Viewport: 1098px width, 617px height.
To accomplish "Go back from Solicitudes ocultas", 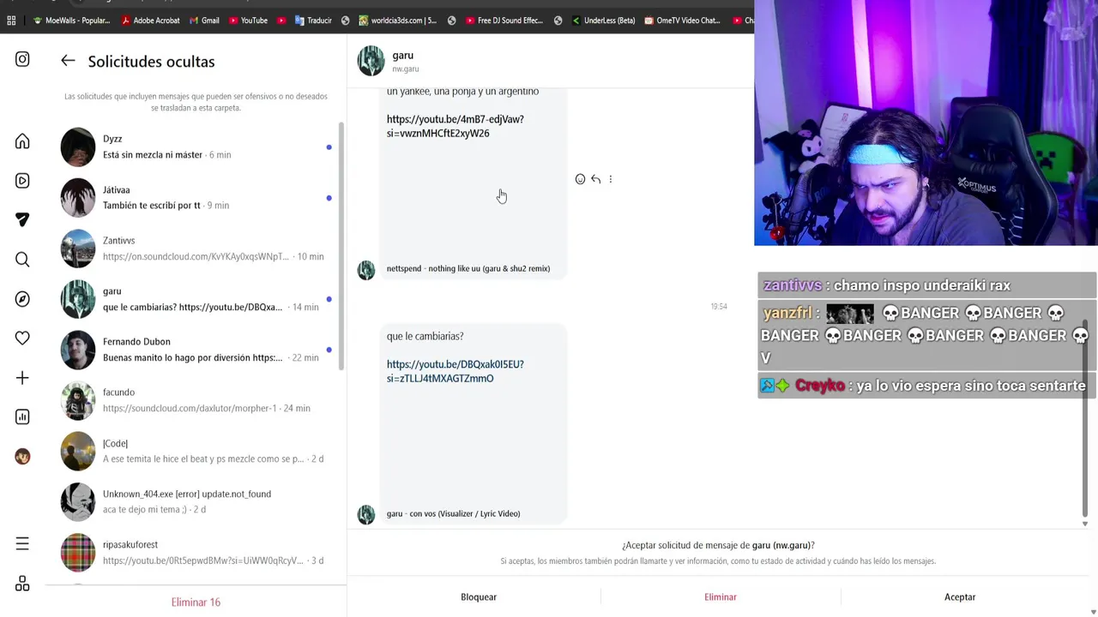I will (x=68, y=61).
